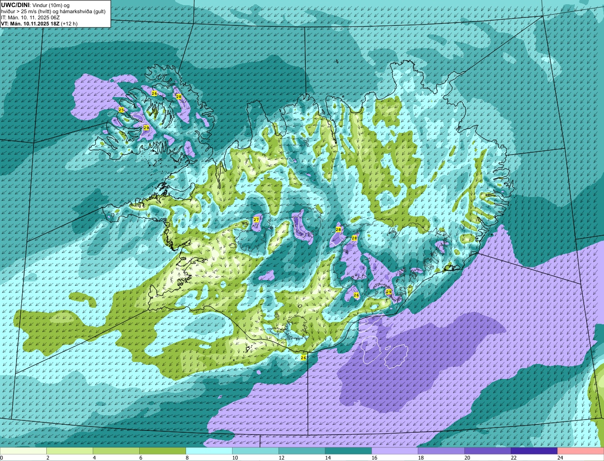Pick the medium purple 18–20 m/s swatch
Screen dimensions: 604x461
442,451
